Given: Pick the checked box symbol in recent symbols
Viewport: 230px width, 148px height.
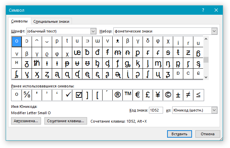Looking at the screenshot, I should 77,95.
